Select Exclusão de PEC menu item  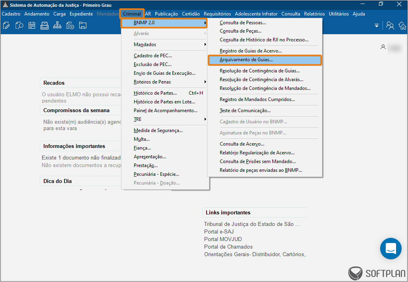tap(165, 64)
